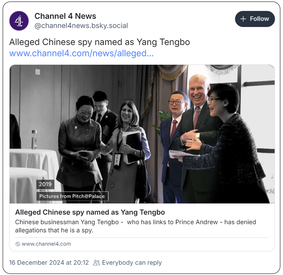Click the card description about Prince Andrew links
This screenshot has height=275, width=283.
135,226
